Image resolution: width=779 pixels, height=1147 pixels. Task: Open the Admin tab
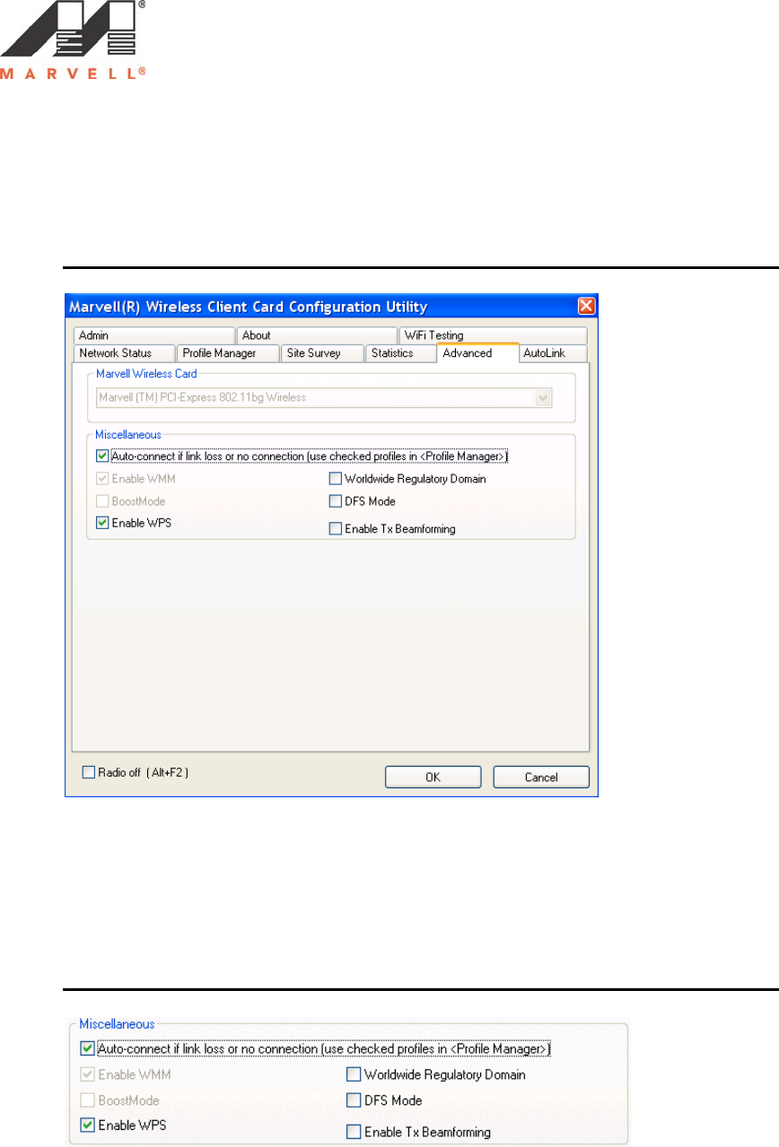click(x=153, y=335)
